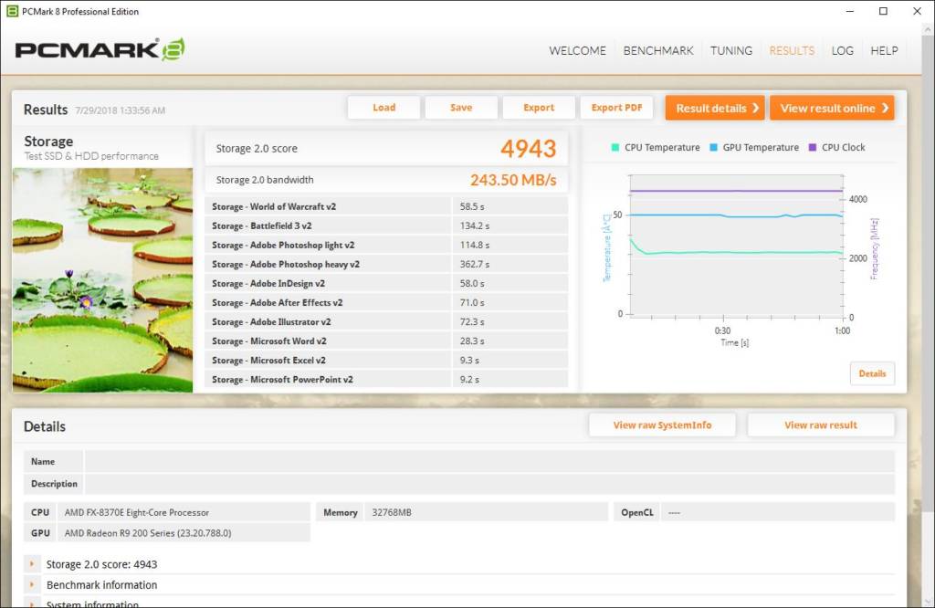
Task: Click the water lily storage thumbnail
Action: click(102, 279)
